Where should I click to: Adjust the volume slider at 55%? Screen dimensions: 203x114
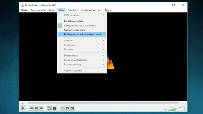[176, 109]
